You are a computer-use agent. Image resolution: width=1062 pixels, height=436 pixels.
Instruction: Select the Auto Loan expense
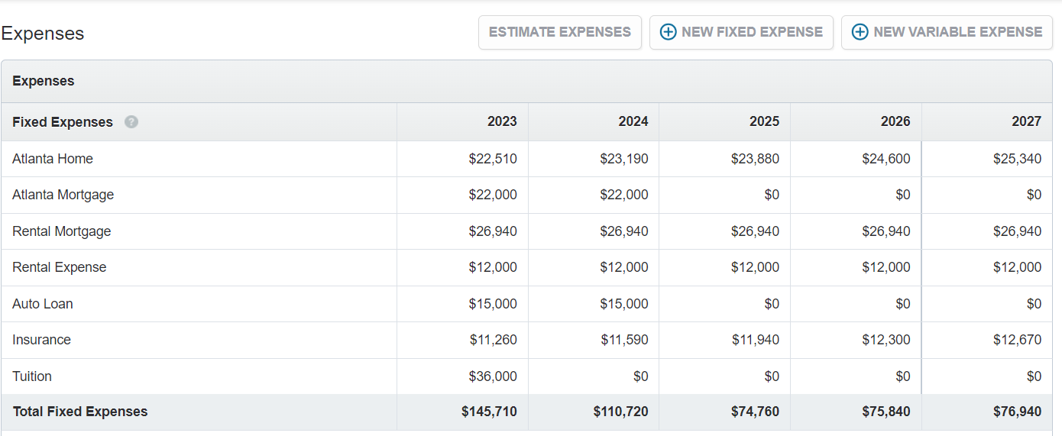(43, 304)
